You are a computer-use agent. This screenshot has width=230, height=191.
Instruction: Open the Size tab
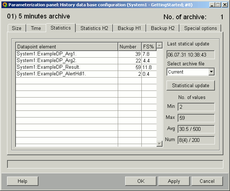17,28
